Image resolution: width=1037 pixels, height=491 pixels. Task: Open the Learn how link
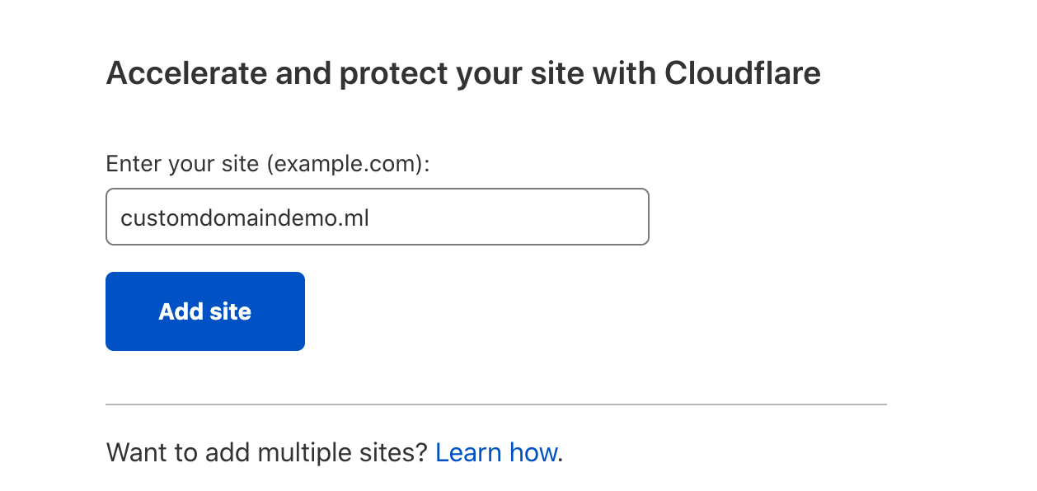point(496,452)
